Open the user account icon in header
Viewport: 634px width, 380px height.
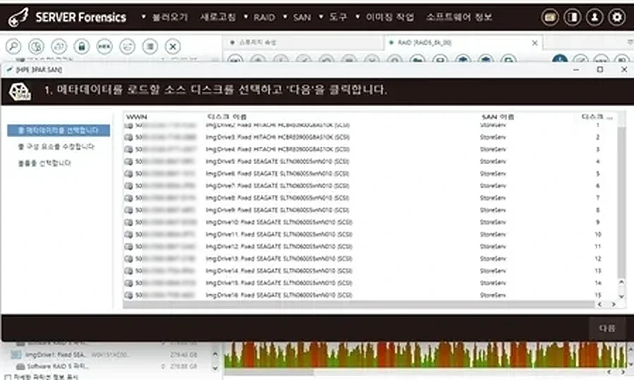[x=594, y=17]
